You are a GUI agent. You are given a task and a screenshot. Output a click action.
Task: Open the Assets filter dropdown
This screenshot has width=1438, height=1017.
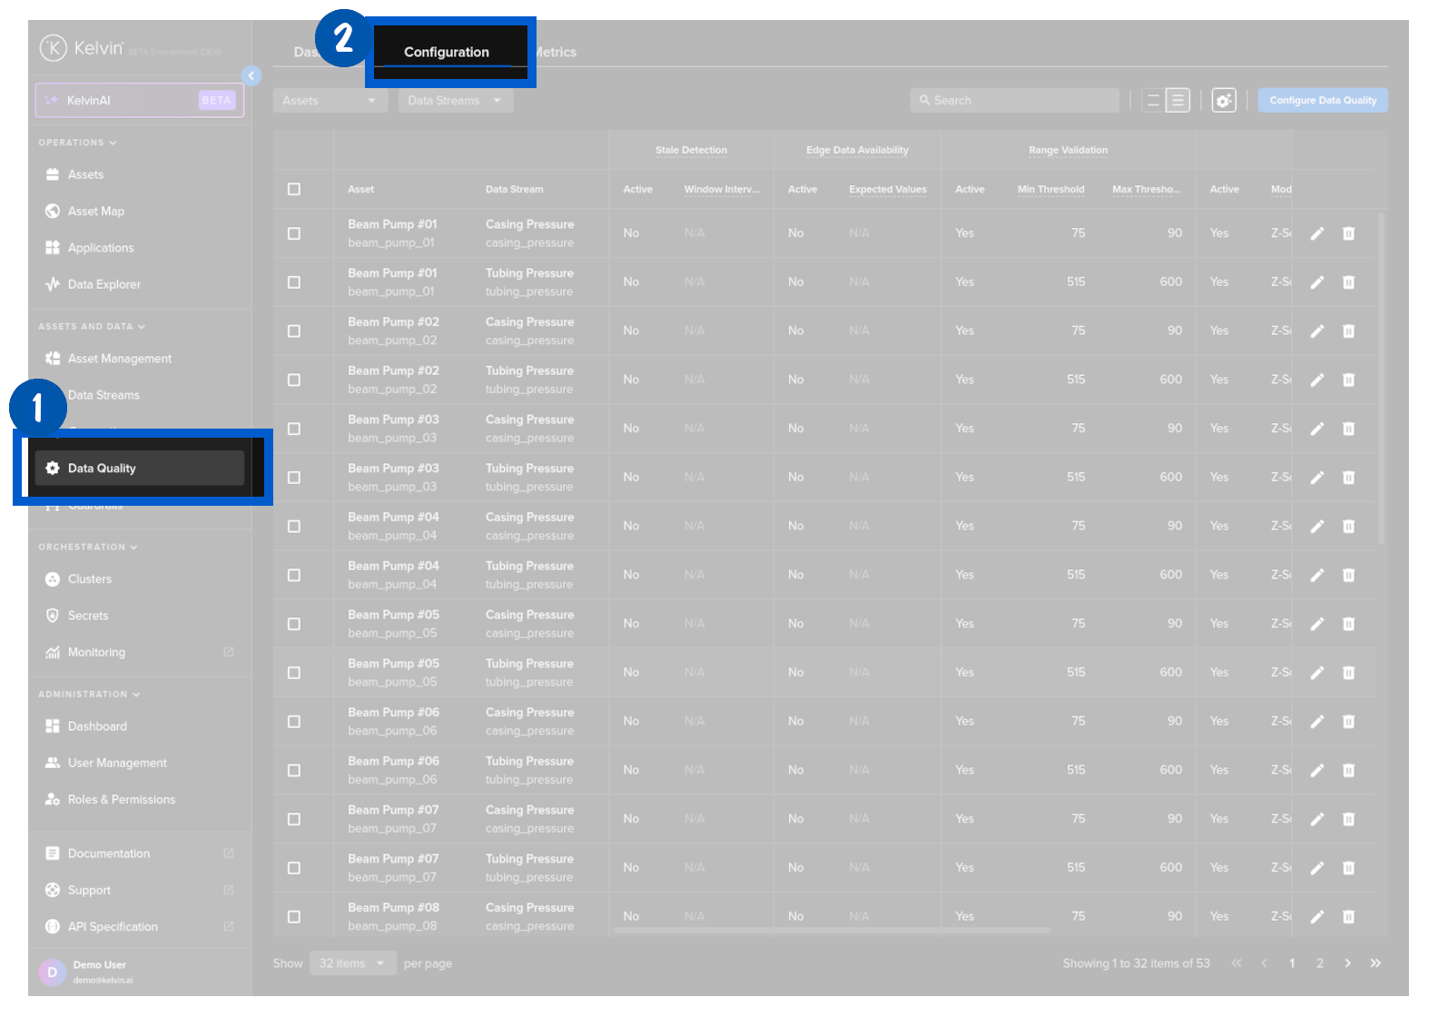(330, 101)
